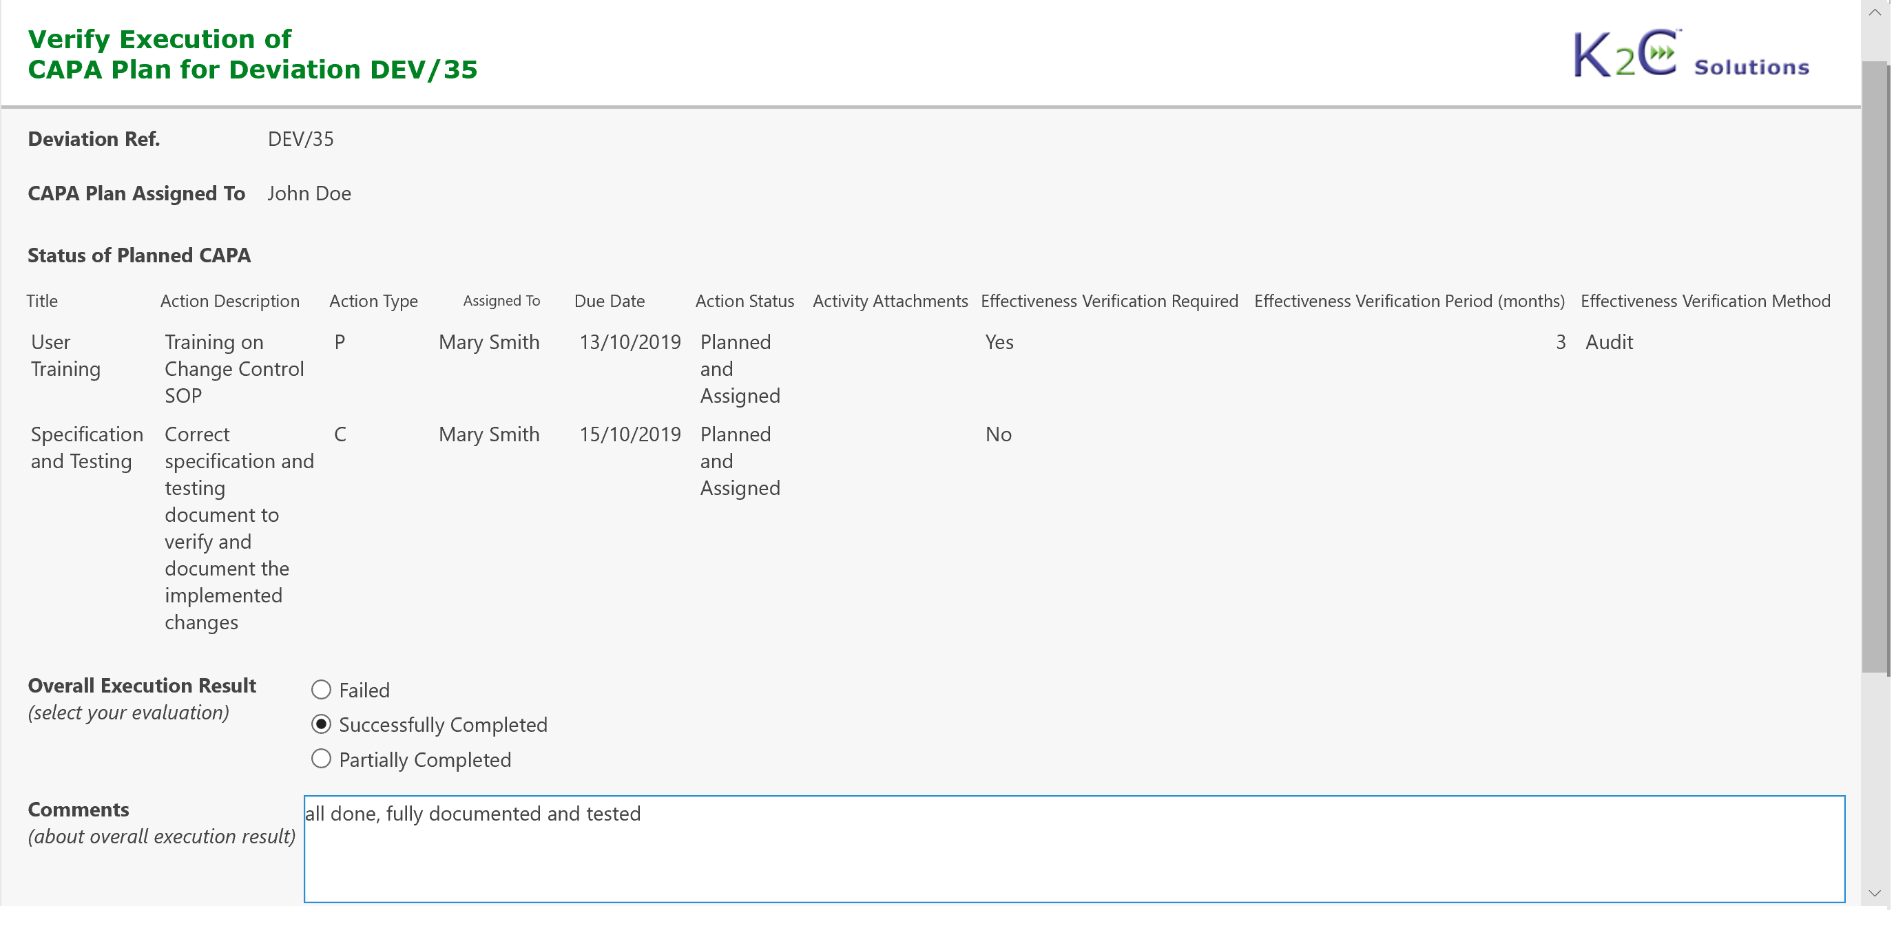Click the Audit verification method value
The height and width of the screenshot is (928, 1894).
tap(1609, 342)
